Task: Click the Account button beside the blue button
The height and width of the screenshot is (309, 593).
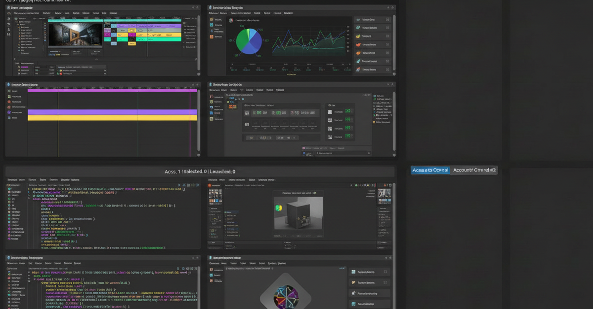Action: point(474,170)
